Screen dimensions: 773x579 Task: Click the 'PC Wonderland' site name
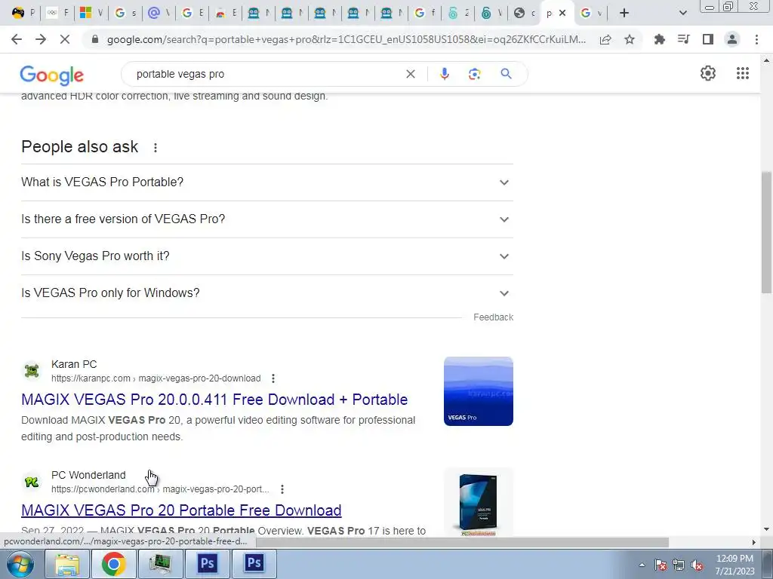[x=88, y=475]
